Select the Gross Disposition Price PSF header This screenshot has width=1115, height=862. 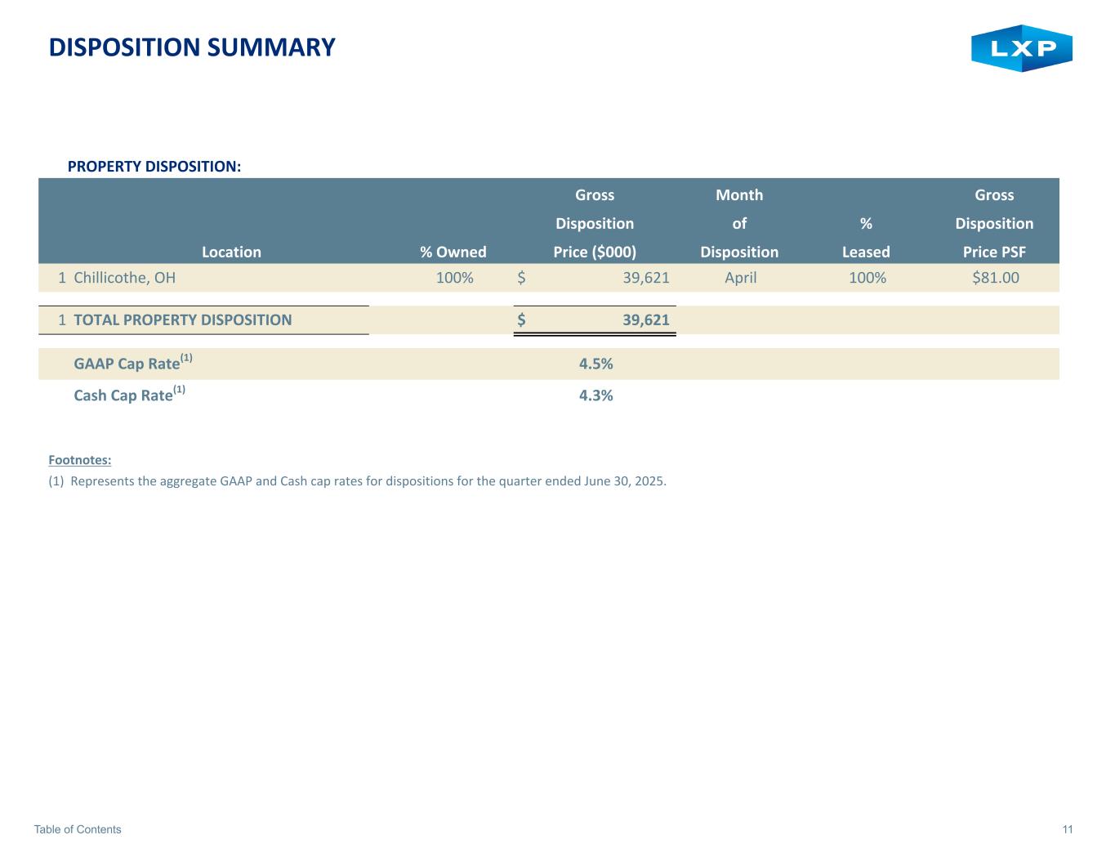tap(994, 223)
